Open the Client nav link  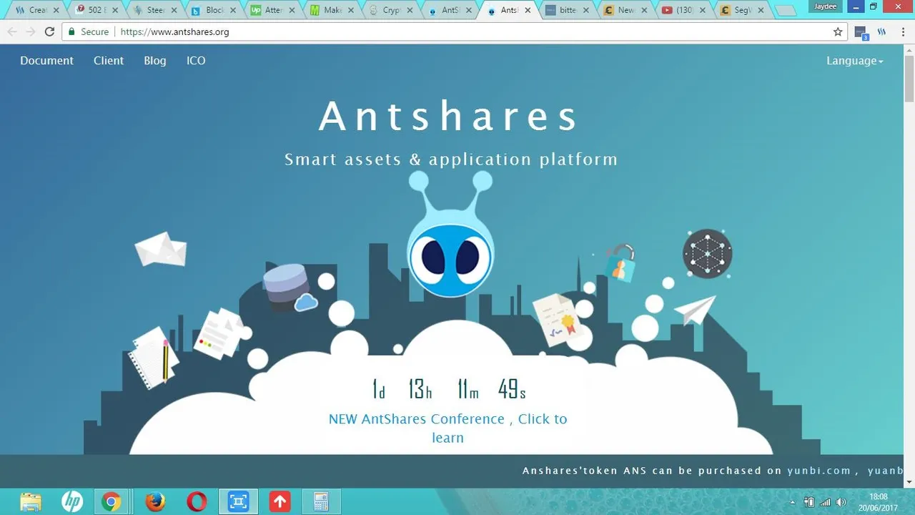[109, 61]
